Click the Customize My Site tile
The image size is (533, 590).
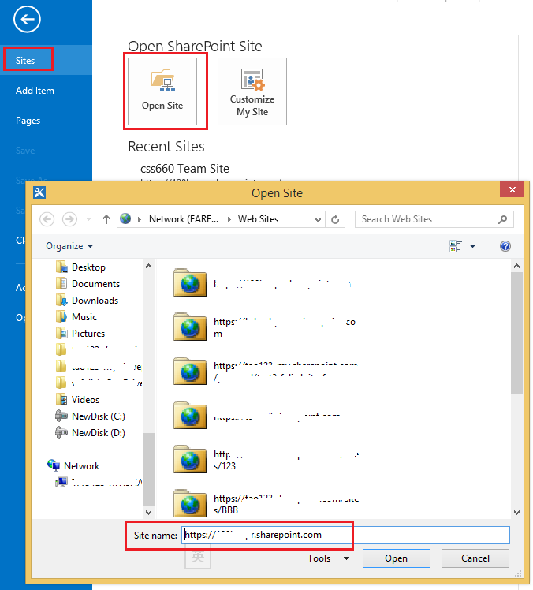252,91
